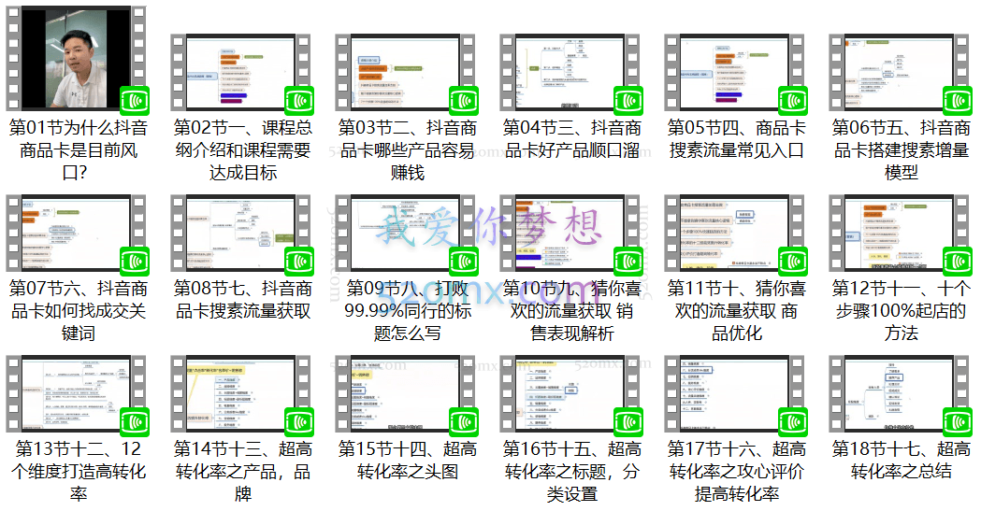The height and width of the screenshot is (511, 981).
Task: Open video thumbnail for 第06节 搭建搜索增量模型
Action: [x=899, y=73]
